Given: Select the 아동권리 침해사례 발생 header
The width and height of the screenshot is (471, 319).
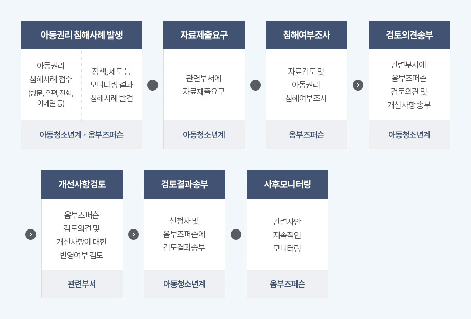Looking at the screenshot, I should [81, 35].
